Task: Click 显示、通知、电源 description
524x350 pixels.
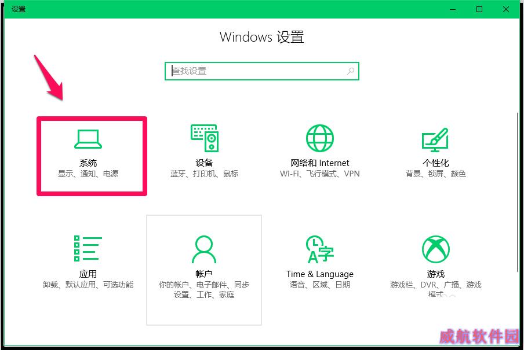Action: point(88,174)
